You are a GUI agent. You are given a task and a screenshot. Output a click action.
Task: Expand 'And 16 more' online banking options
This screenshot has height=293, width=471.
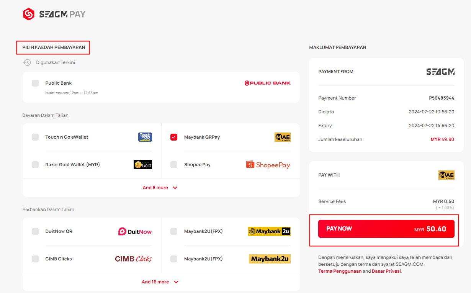tap(160, 282)
